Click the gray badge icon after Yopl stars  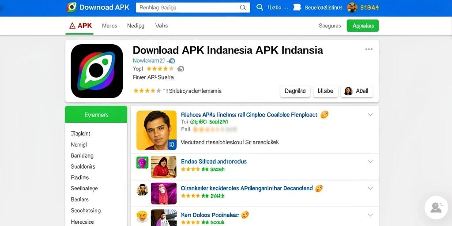coord(181,68)
